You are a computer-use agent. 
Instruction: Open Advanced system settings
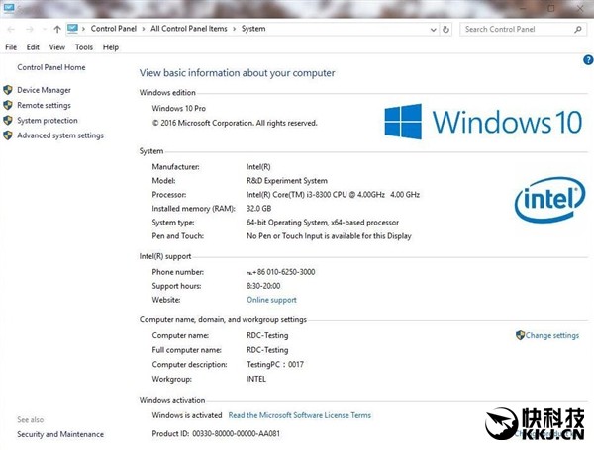tap(60, 135)
